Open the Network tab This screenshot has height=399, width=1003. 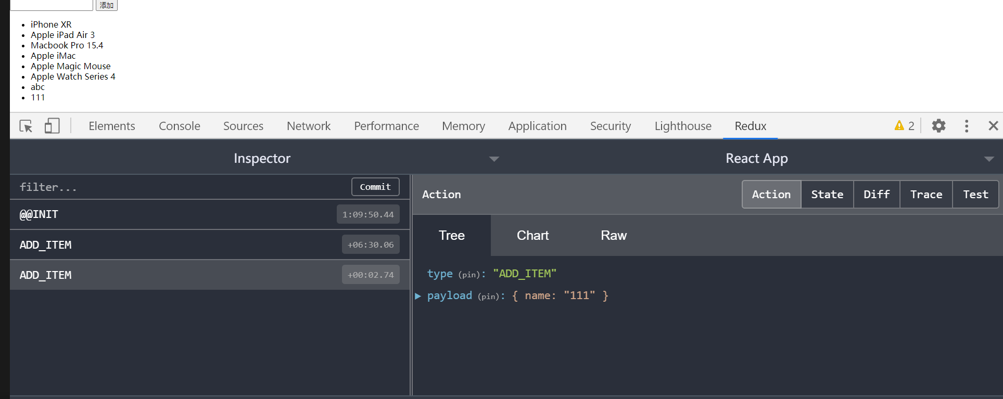[309, 126]
